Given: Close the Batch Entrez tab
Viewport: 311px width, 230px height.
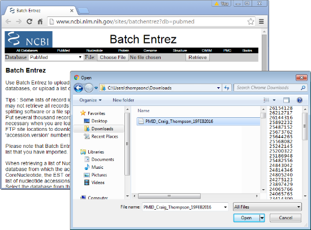Looking at the screenshot, I should click(72, 11).
